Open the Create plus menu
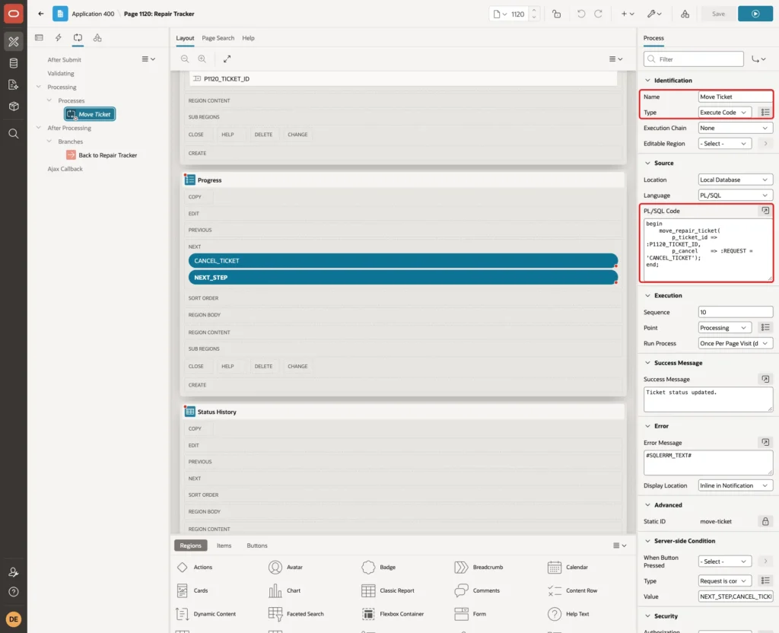This screenshot has height=633, width=779. pyautogui.click(x=627, y=14)
